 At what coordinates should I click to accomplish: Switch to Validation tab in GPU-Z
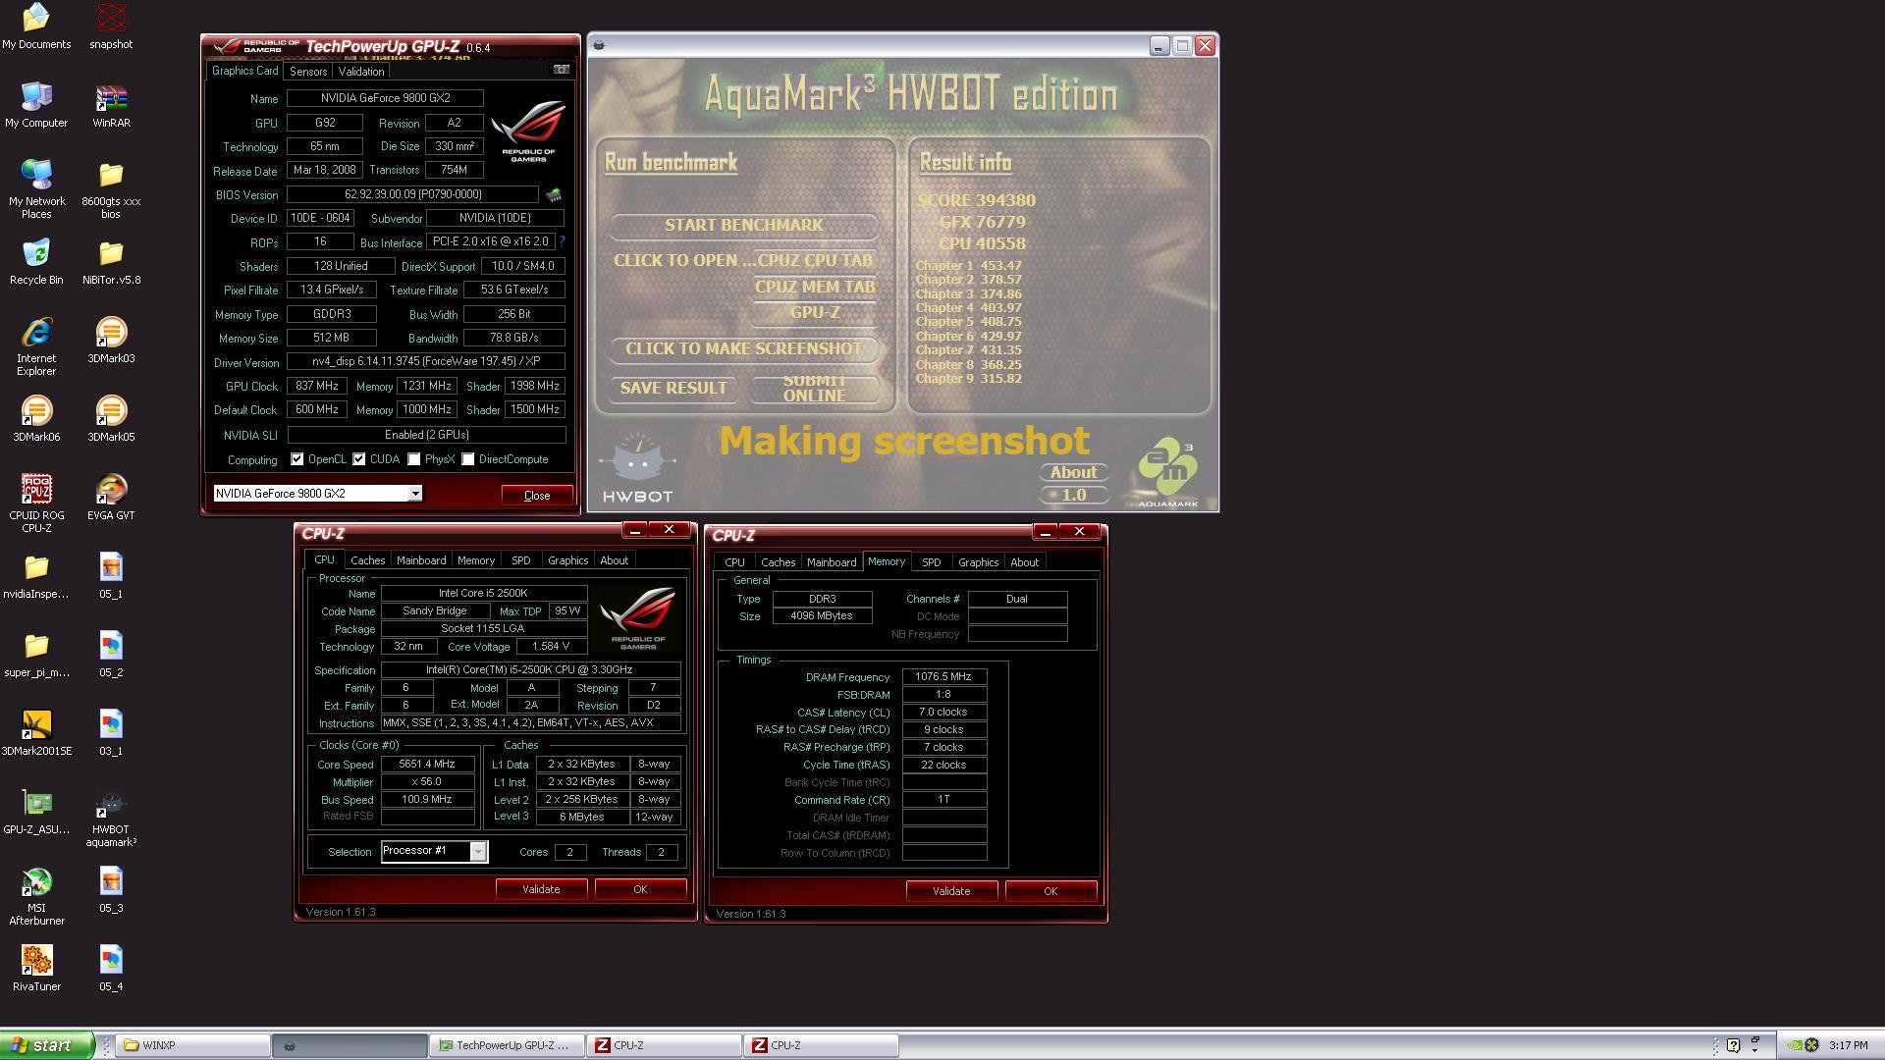click(361, 72)
